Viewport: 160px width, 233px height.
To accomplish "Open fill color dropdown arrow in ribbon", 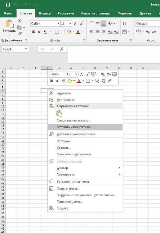I will click(73, 32).
